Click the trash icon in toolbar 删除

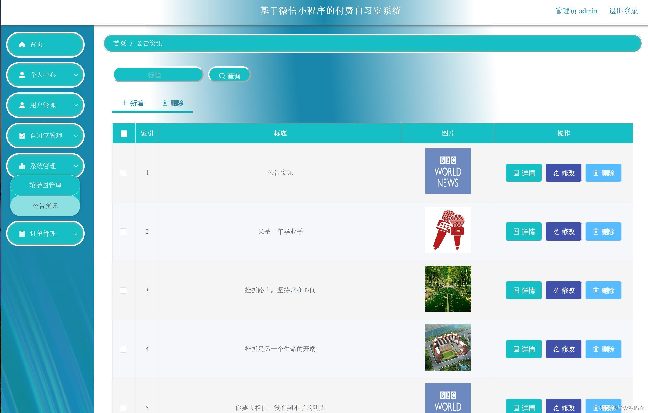point(165,103)
